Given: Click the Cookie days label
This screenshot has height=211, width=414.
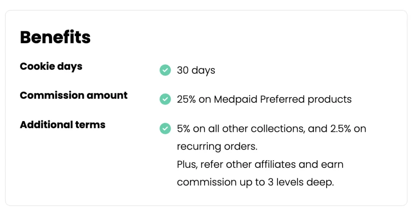Looking at the screenshot, I should point(51,66).
